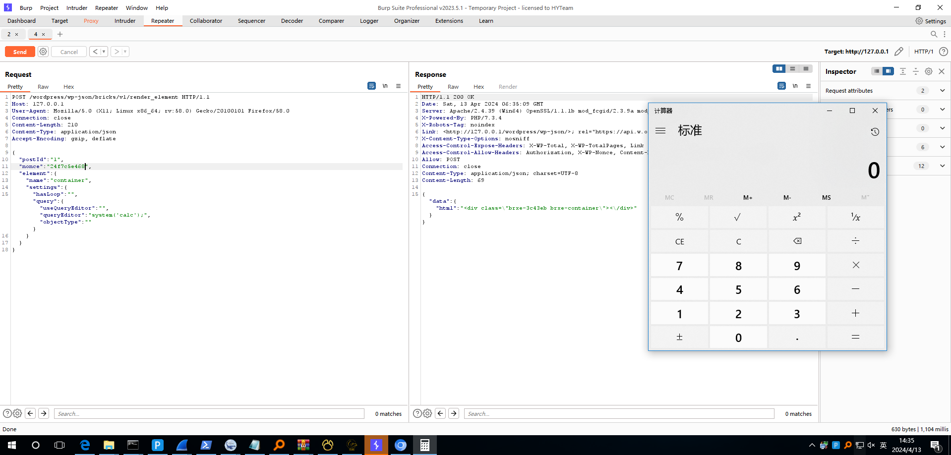951x455 pixels.
Task: Click the Cancel button
Action: coord(69,52)
